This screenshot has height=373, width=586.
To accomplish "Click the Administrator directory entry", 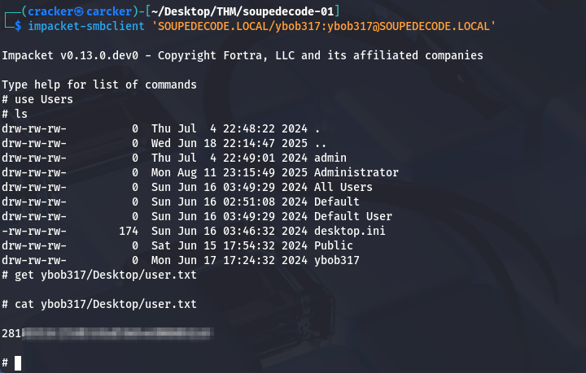I will (356, 172).
